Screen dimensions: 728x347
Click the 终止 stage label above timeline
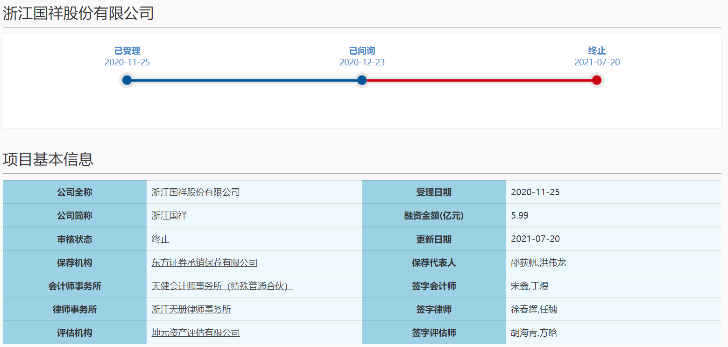coord(597,51)
